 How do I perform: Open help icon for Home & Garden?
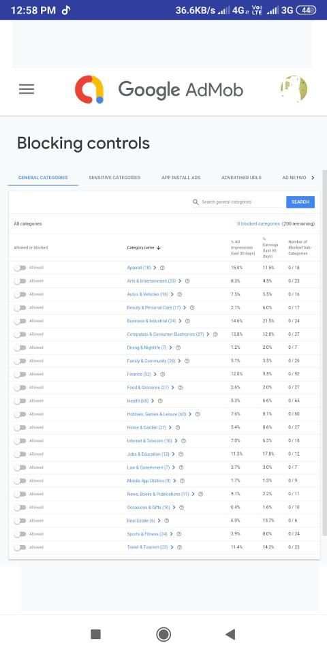point(178,428)
